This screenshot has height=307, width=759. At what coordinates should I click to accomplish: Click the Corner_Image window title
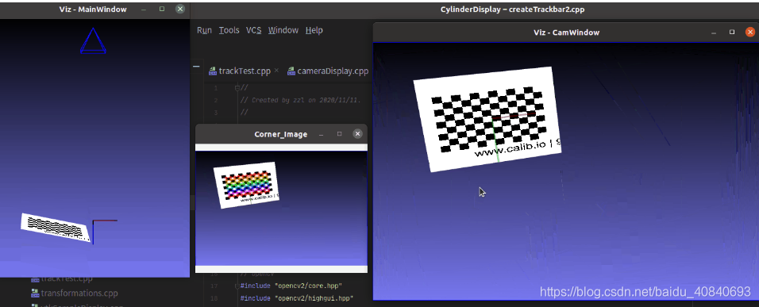pyautogui.click(x=281, y=134)
